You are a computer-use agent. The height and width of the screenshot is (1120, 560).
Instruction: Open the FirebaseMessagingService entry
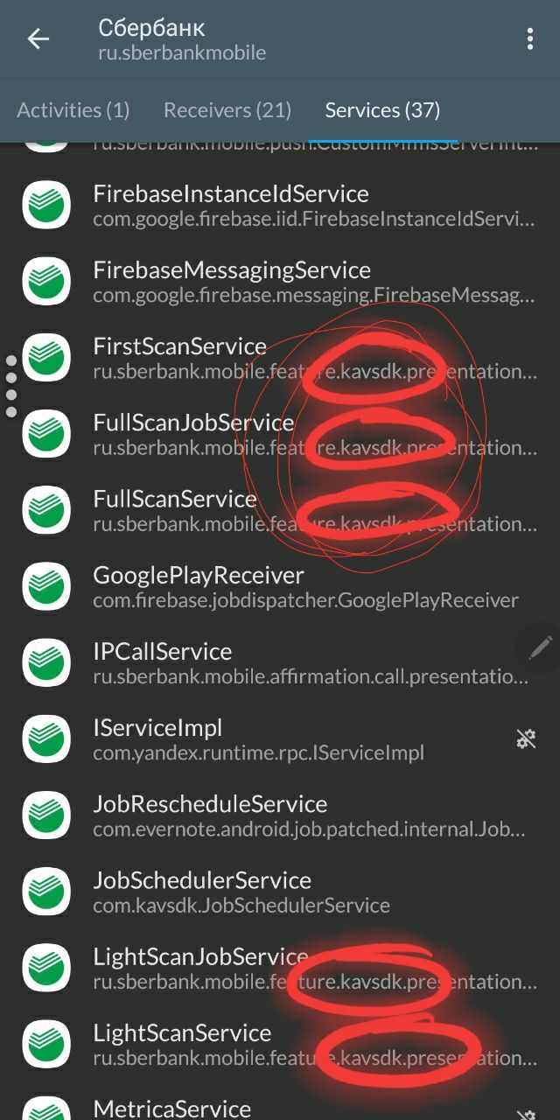pyautogui.click(x=280, y=281)
